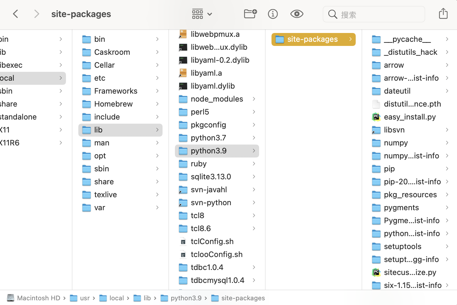Click the Forward navigation arrow

coord(37,14)
